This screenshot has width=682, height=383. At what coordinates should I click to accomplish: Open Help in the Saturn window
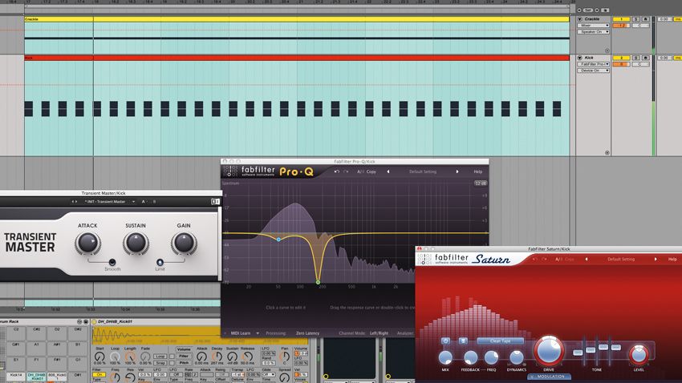672,259
